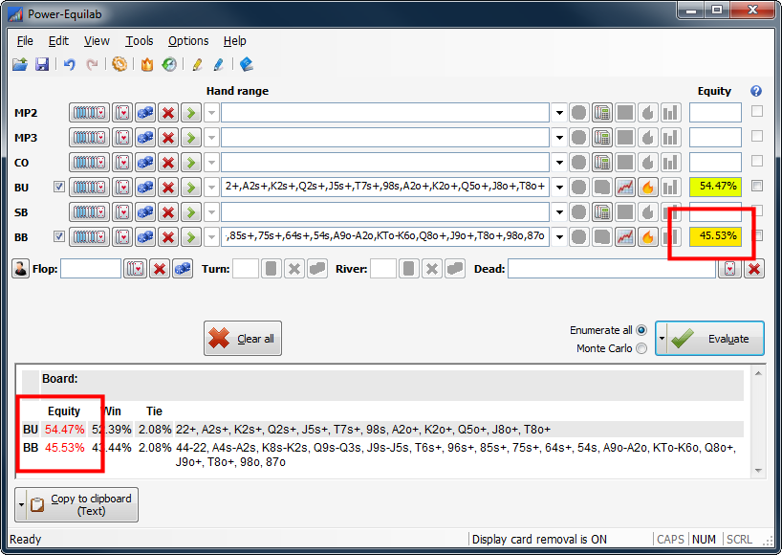Open the View menu
782x555 pixels.
click(97, 41)
